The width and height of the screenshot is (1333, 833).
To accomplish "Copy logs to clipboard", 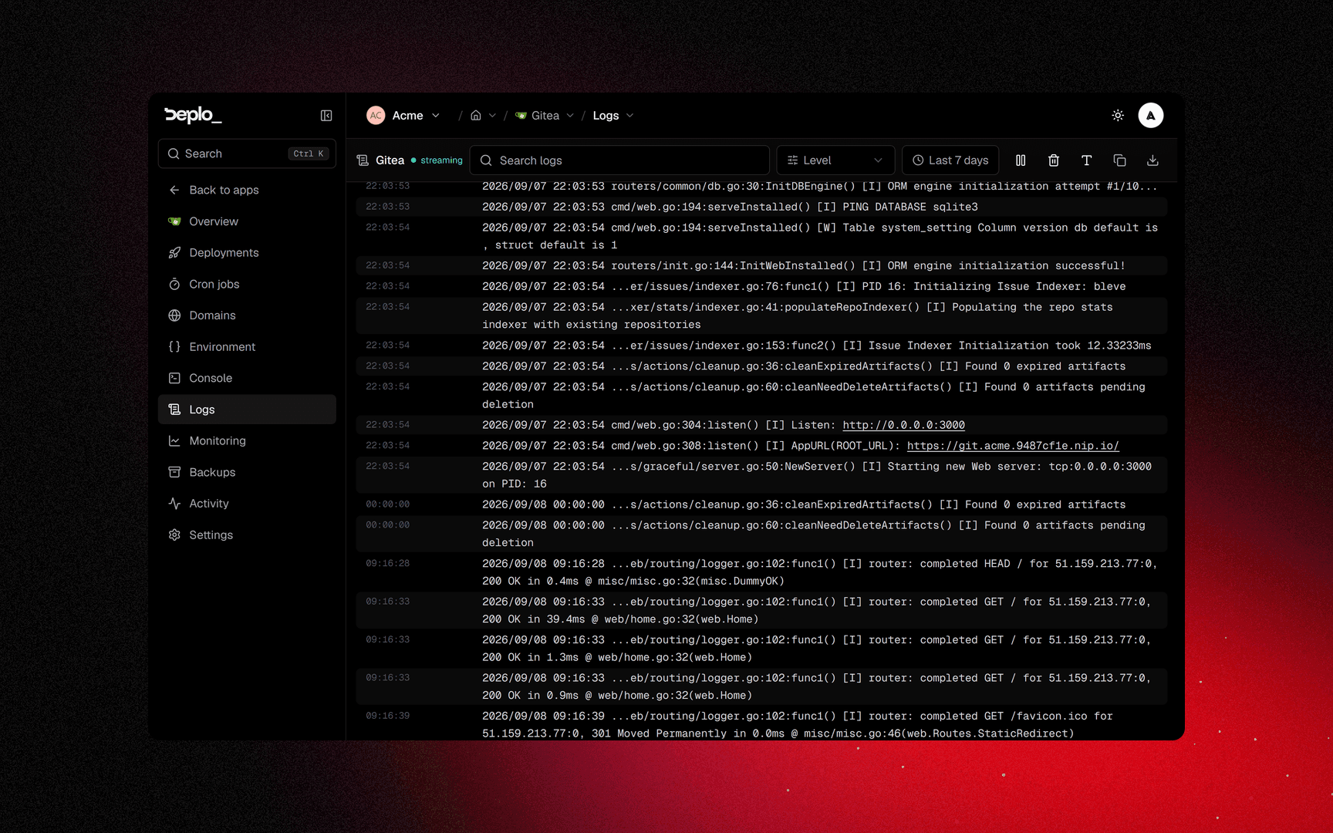I will coord(1120,160).
